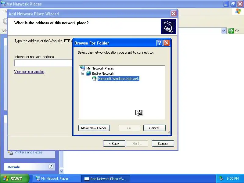Open the Start menu
Image resolution: width=244 pixels, height=183 pixels.
pyautogui.click(x=14, y=178)
